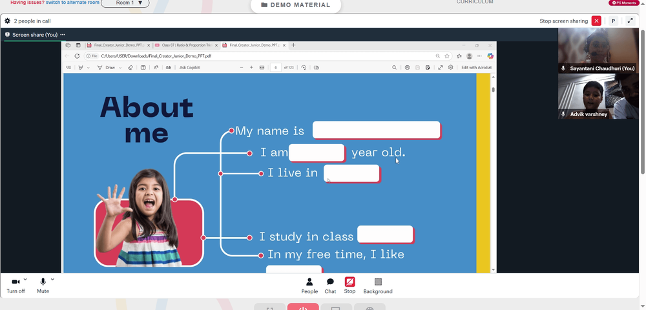Turn off the camera
Viewport: 646px width, 310px height.
[16, 285]
